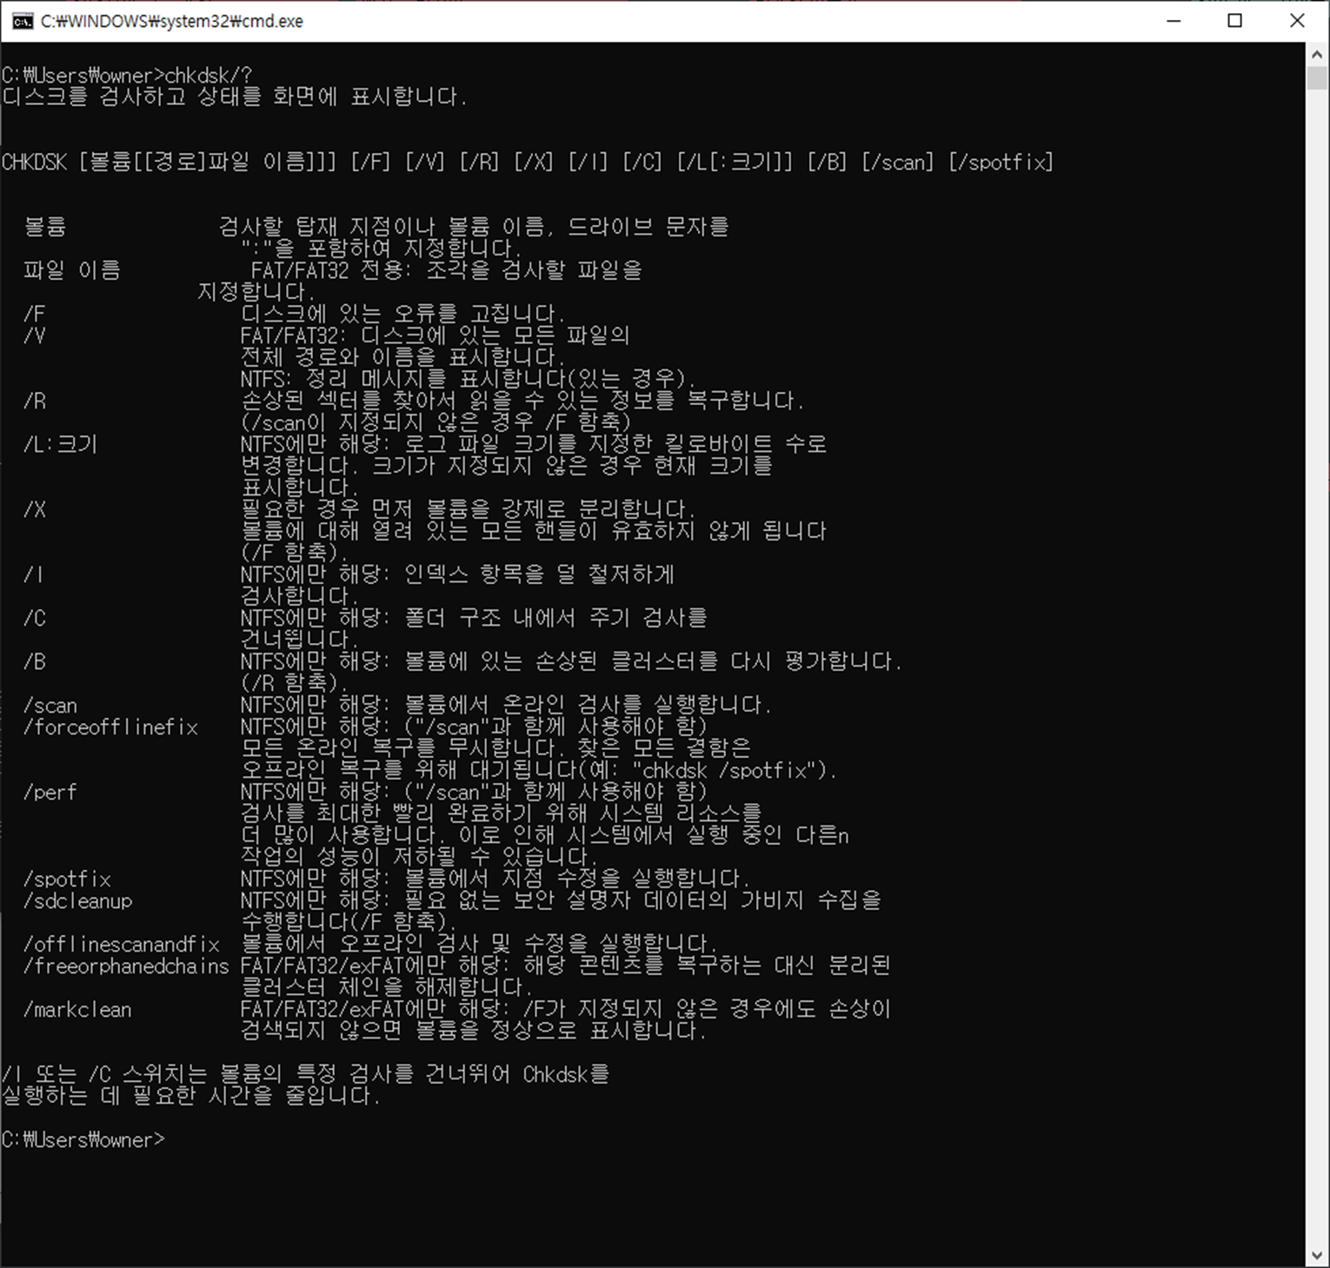
Task: Click the '/B' switch label
Action: pyautogui.click(x=35, y=661)
